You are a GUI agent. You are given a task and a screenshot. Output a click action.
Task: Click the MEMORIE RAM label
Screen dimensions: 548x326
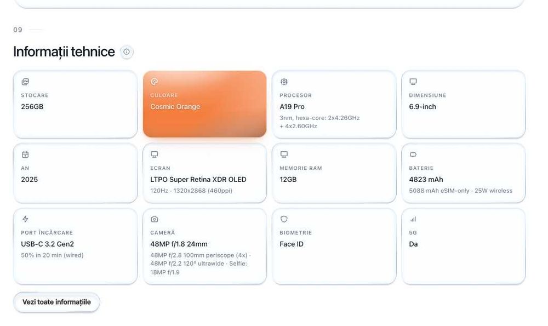tap(300, 168)
